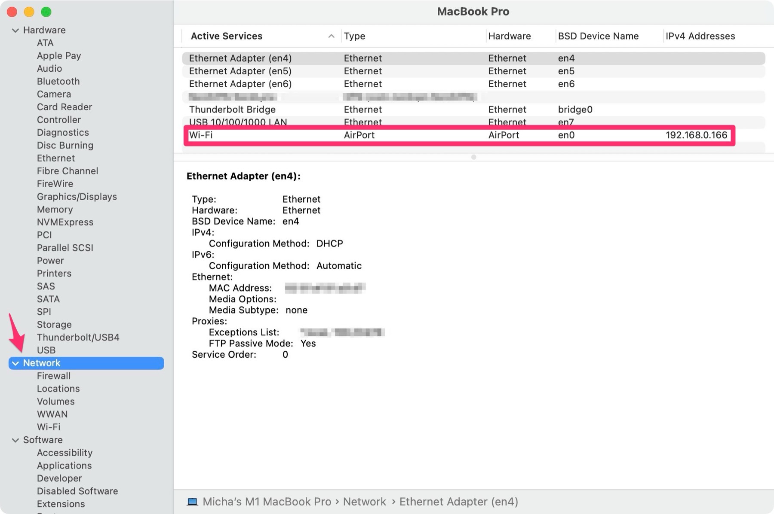Image resolution: width=774 pixels, height=514 pixels.
Task: Open Storage in the sidebar
Action: tap(54, 325)
